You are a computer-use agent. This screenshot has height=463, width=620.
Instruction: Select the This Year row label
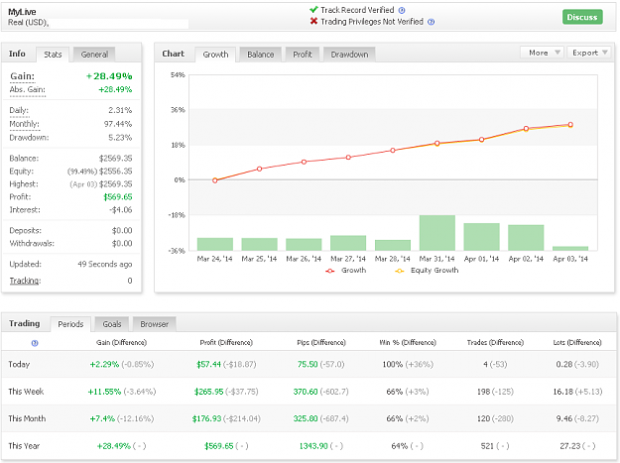click(24, 445)
